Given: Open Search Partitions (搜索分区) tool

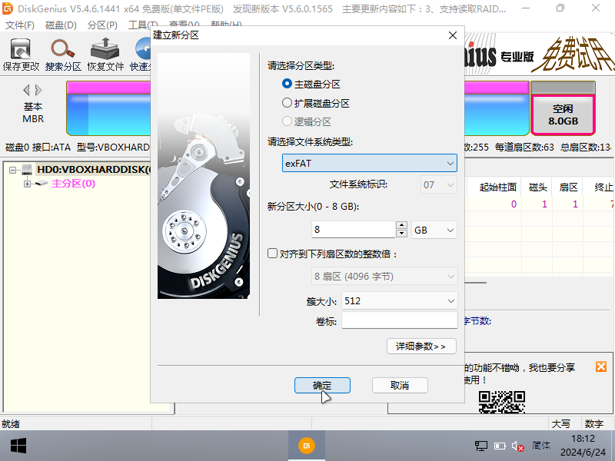Looking at the screenshot, I should pyautogui.click(x=63, y=55).
